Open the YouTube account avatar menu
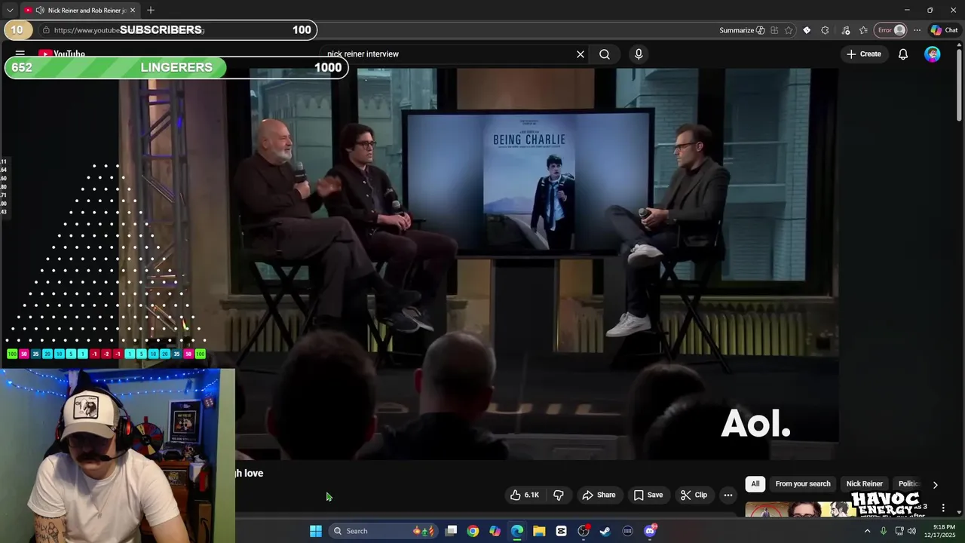Viewport: 965px width, 543px height. pos(933,54)
